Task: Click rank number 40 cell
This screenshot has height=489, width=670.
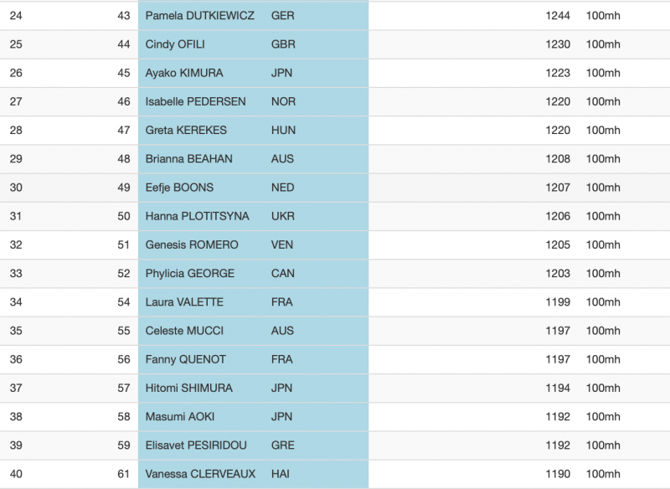Action: tap(16, 474)
